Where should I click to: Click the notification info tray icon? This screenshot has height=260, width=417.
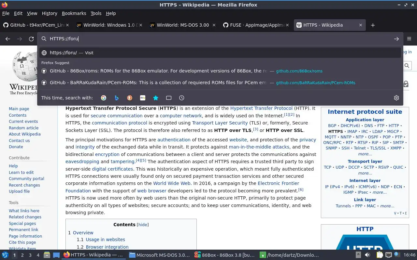(397, 255)
